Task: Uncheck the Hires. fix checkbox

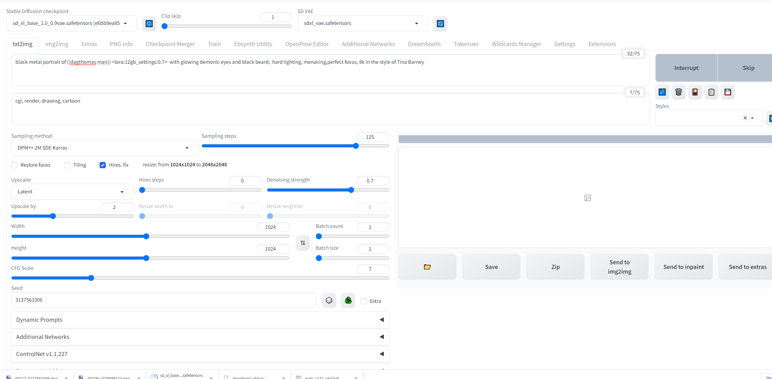Action: (x=103, y=165)
